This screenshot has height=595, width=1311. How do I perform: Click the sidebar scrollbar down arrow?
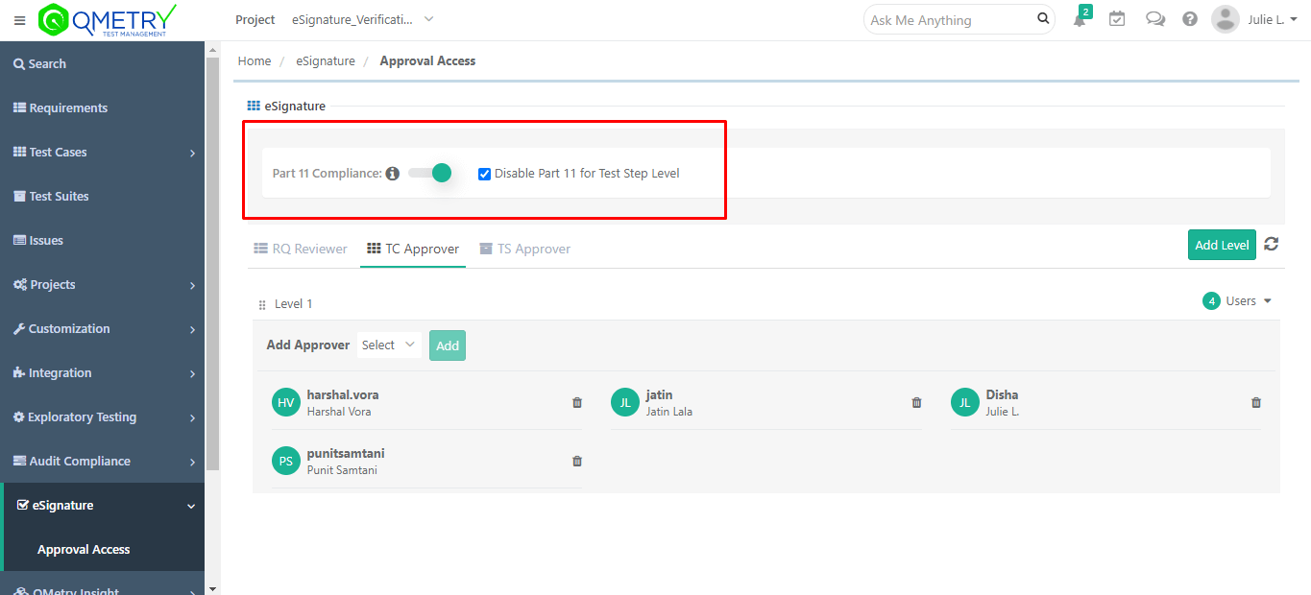212,588
